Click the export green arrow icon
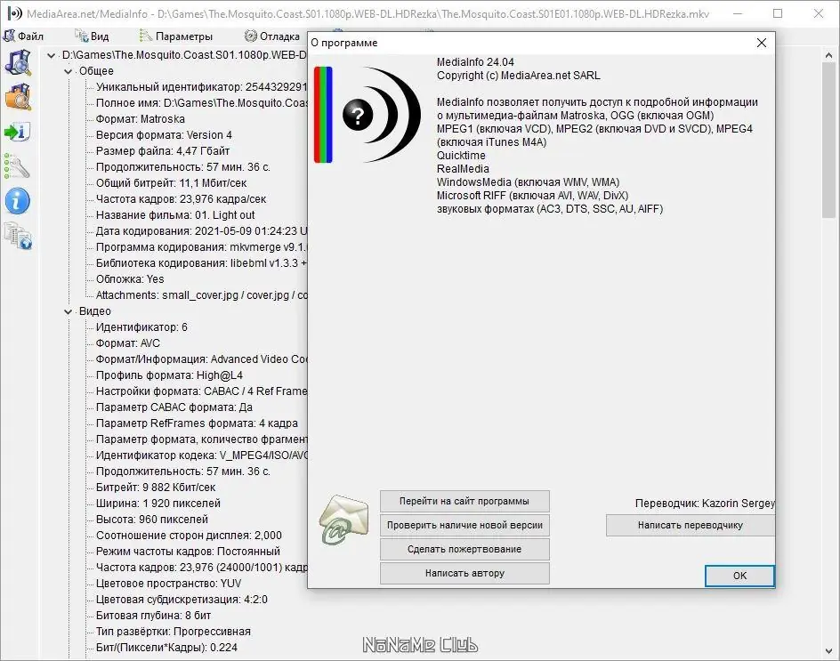The width and height of the screenshot is (840, 661). click(18, 132)
